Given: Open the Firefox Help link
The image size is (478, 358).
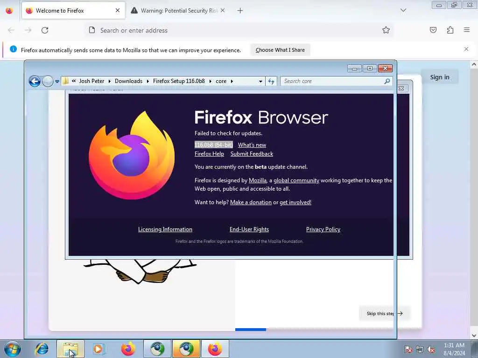Looking at the screenshot, I should point(209,154).
